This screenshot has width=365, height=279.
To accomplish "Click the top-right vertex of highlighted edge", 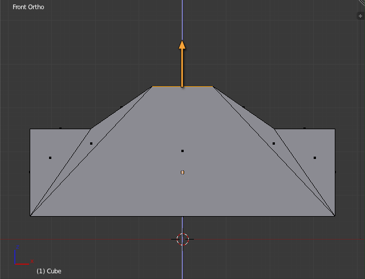I will coord(213,86).
